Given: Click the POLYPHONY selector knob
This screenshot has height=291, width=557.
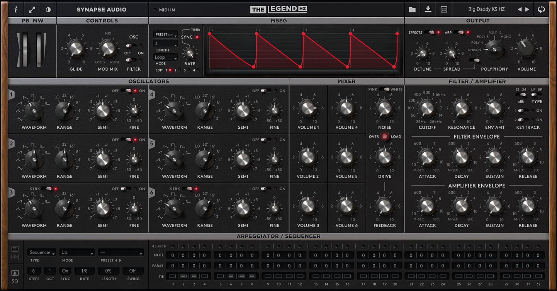Looking at the screenshot, I should [494, 49].
